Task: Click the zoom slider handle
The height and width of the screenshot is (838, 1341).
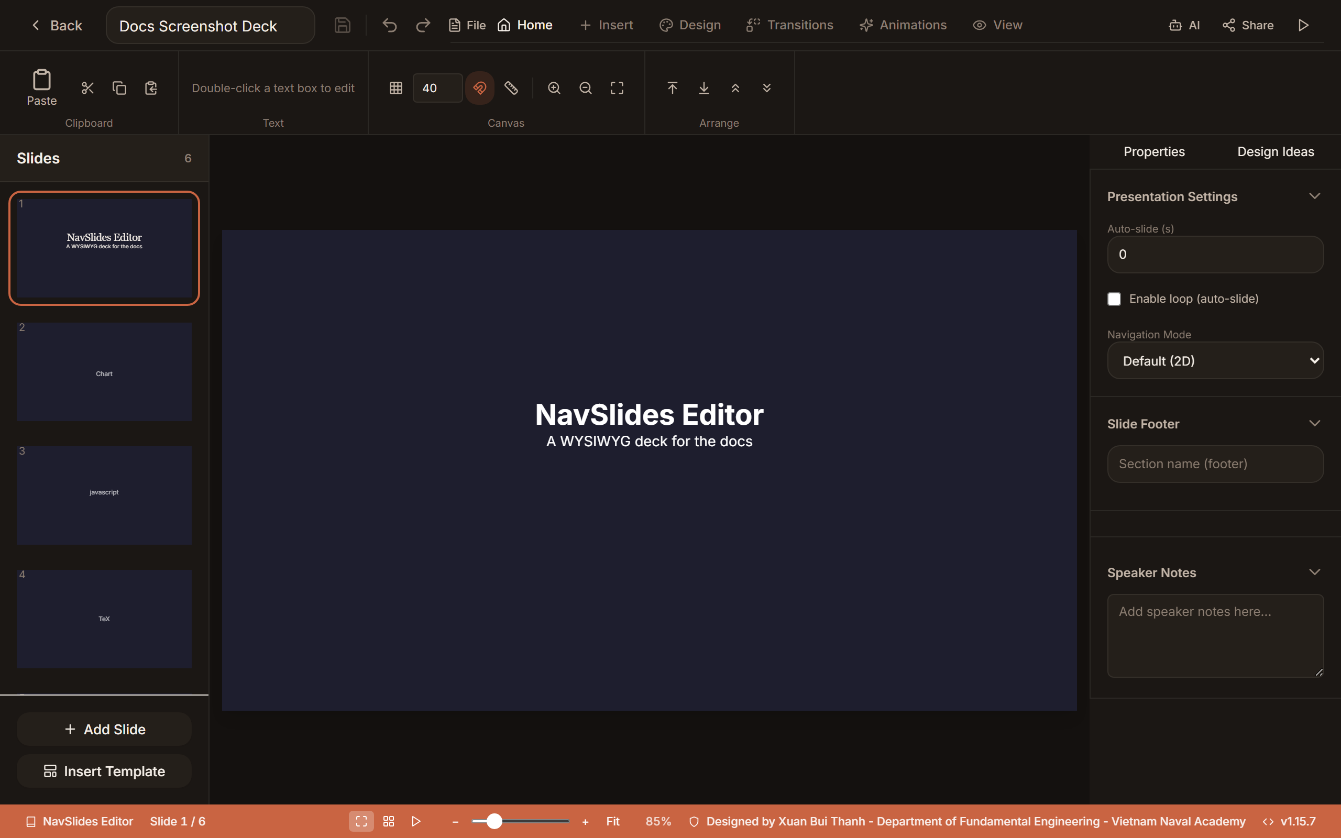Action: point(494,821)
